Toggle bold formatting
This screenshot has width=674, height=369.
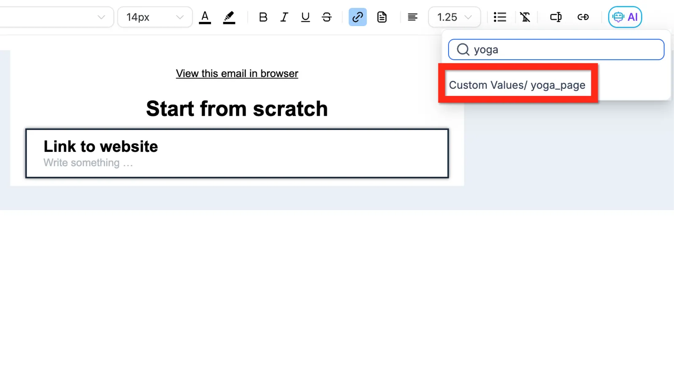[263, 17]
